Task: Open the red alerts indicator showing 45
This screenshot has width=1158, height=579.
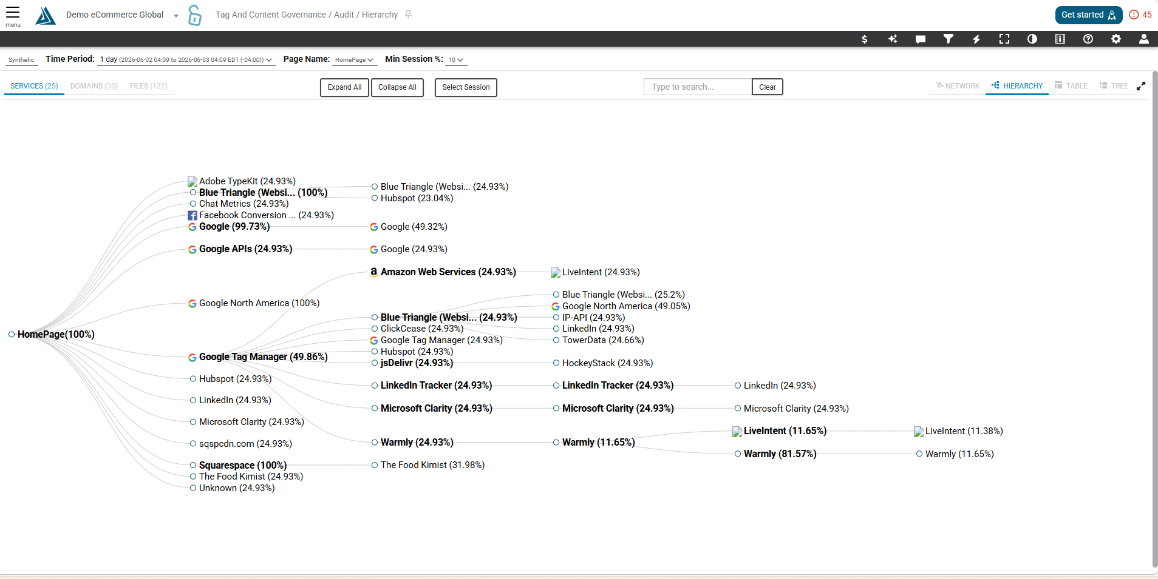Action: (1140, 15)
